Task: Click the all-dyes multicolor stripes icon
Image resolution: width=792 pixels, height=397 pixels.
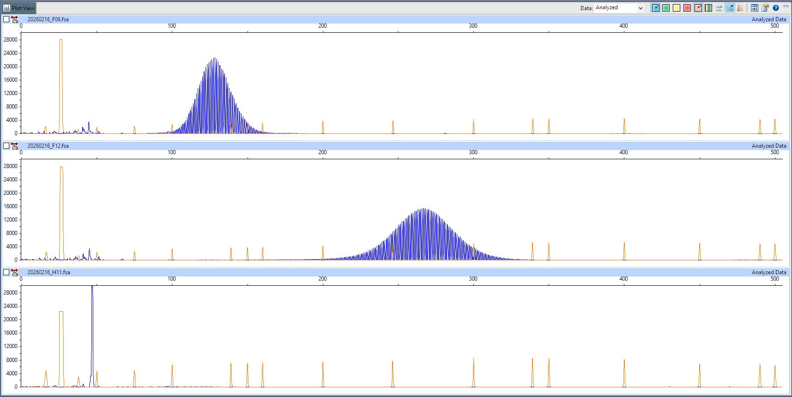Action: pyautogui.click(x=708, y=8)
